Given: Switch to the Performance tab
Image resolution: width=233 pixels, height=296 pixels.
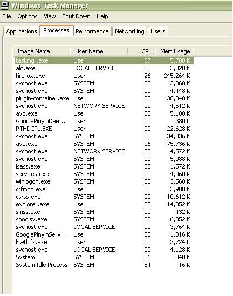Looking at the screenshot, I should pos(92,31).
